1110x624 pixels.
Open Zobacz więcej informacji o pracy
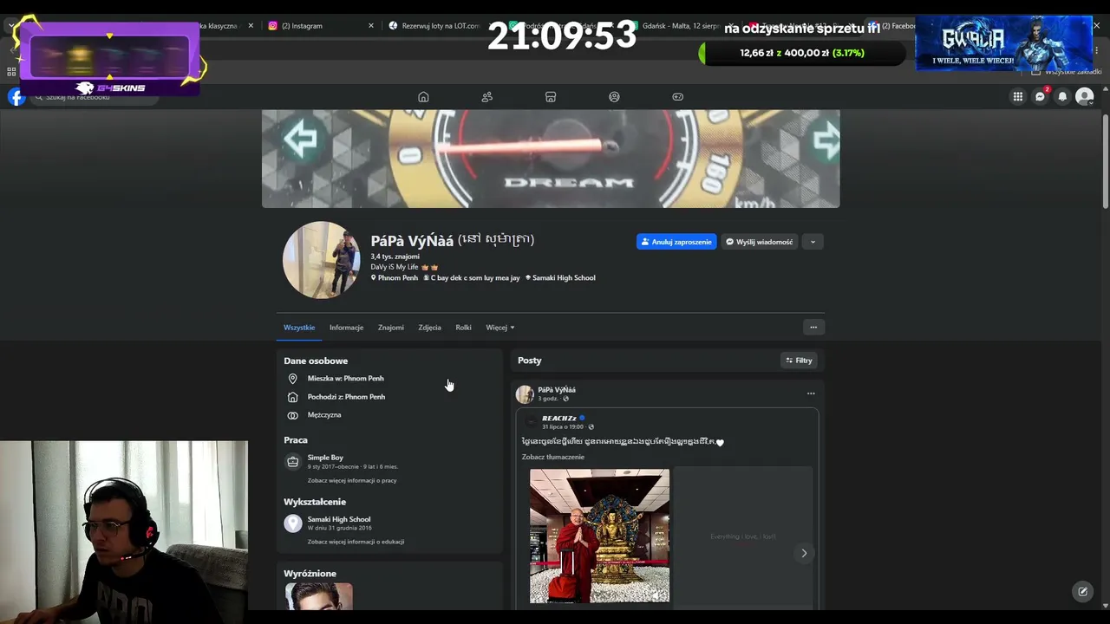click(x=352, y=480)
